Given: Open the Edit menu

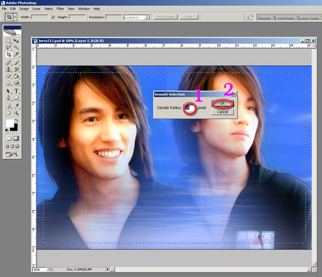Looking at the screenshot, I should click(13, 9).
